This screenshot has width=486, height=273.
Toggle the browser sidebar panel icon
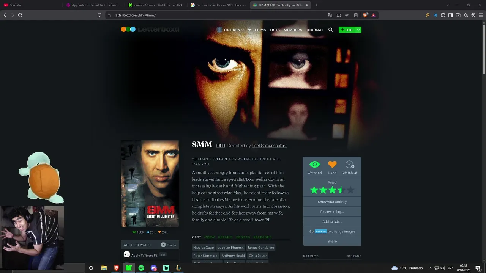tap(450, 15)
